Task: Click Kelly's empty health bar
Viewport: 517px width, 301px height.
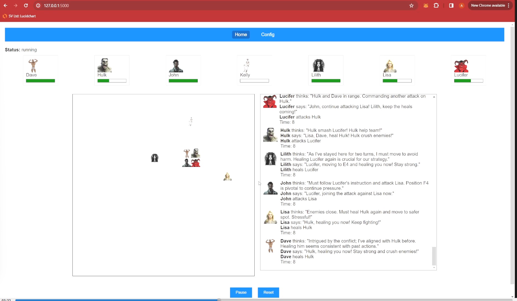Action: (x=254, y=81)
